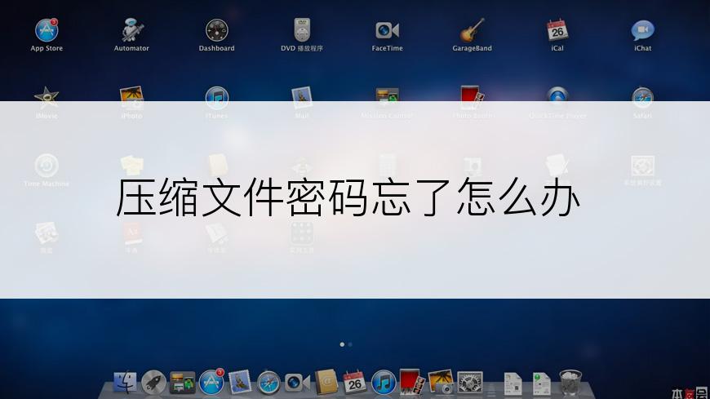Click the Launchpad rocket icon in Dock
710x399 pixels.
[153, 382]
